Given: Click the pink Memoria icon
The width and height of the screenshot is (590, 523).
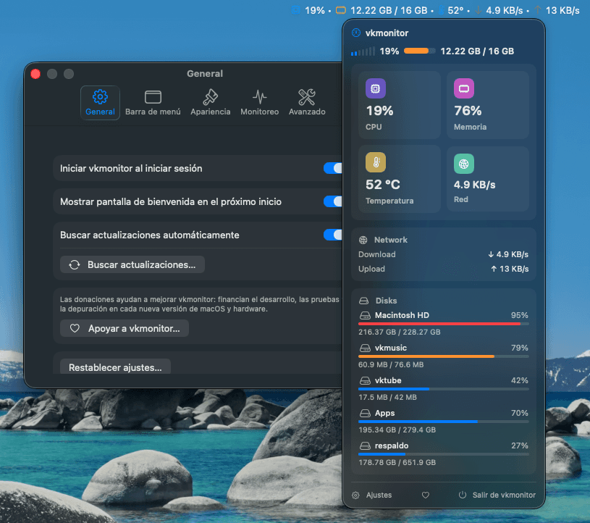Looking at the screenshot, I should point(464,88).
